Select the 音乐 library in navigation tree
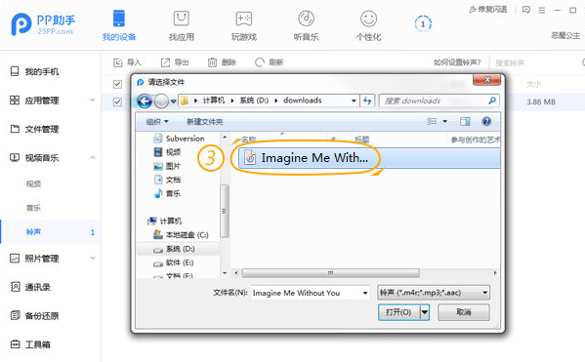Image resolution: width=585 pixels, height=362 pixels. (168, 193)
